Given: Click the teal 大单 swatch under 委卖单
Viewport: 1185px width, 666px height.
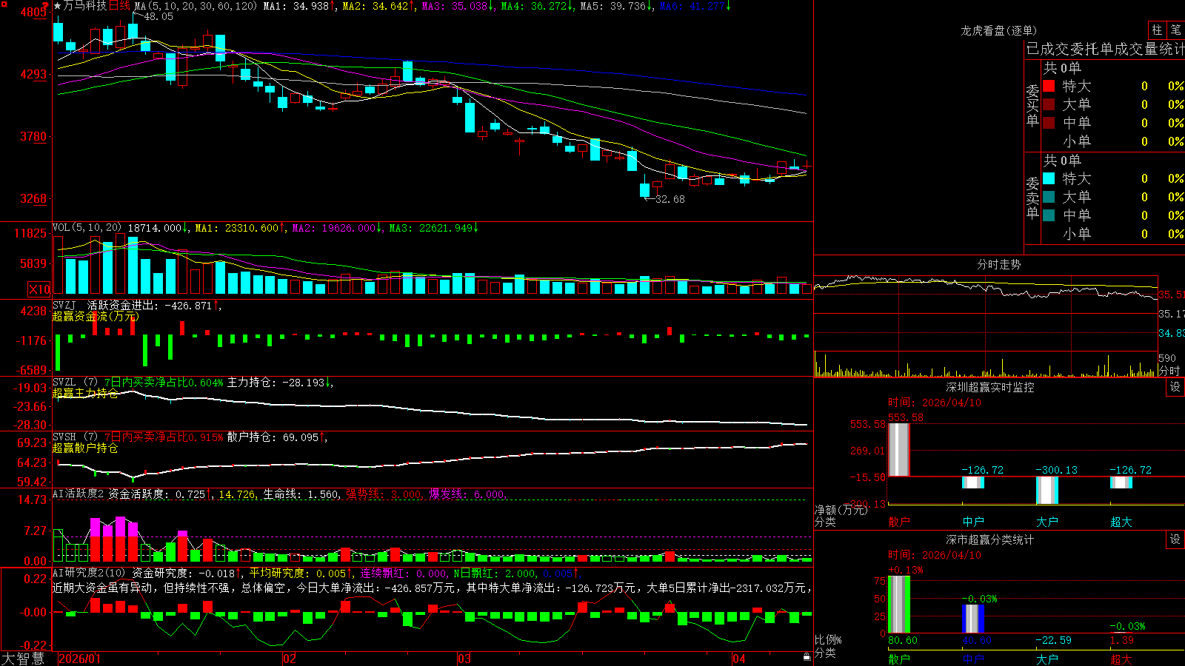Looking at the screenshot, I should [1049, 197].
